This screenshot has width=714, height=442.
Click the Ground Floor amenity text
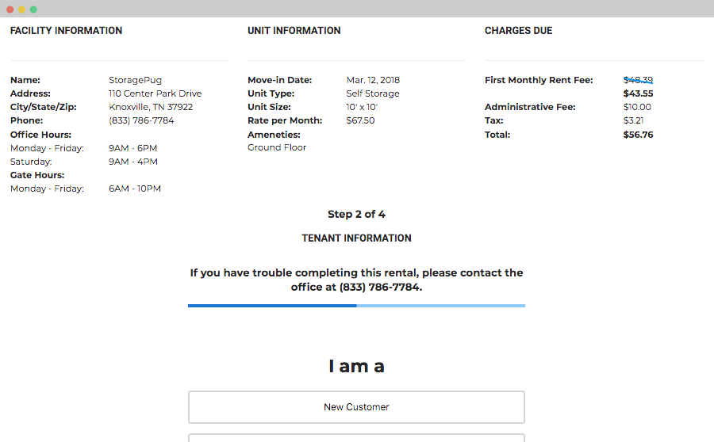click(277, 147)
